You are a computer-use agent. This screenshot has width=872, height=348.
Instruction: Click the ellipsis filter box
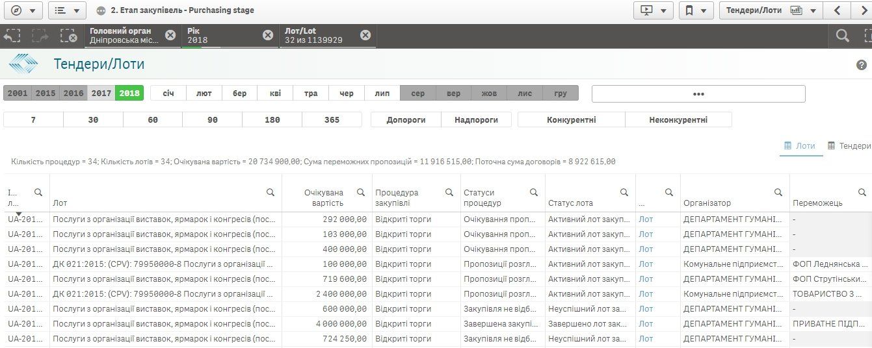(x=698, y=93)
